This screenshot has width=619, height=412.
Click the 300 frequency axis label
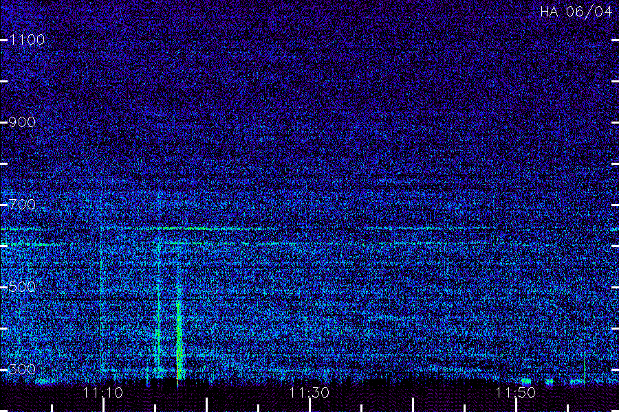(22, 369)
